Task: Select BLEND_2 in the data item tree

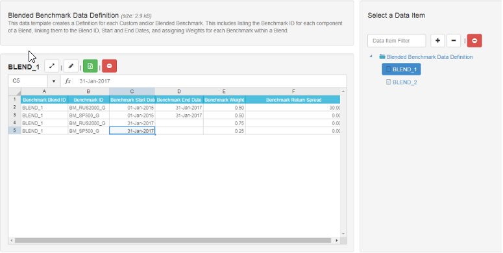Action: tap(401, 82)
